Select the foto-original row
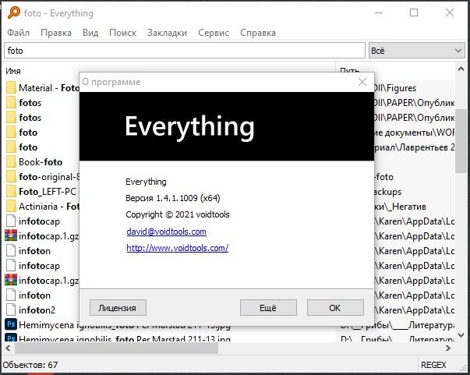This screenshot has width=470, height=375. [x=49, y=177]
